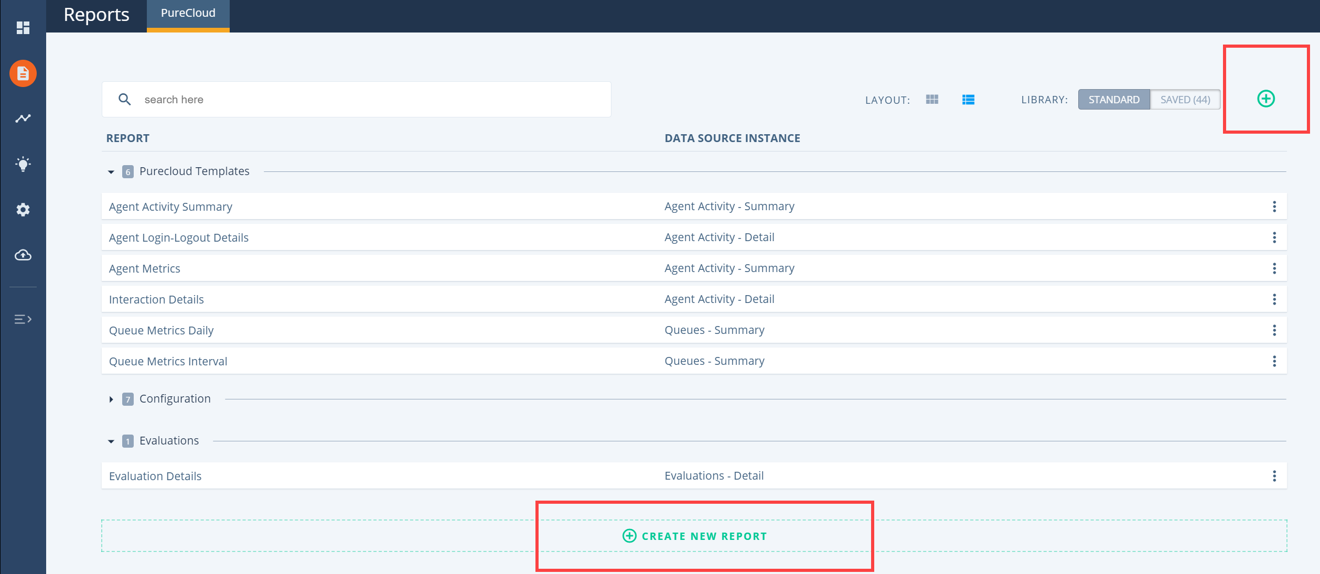Click 'Evaluations - Detail' data source text
Screen dimensions: 1320x574
click(714, 475)
